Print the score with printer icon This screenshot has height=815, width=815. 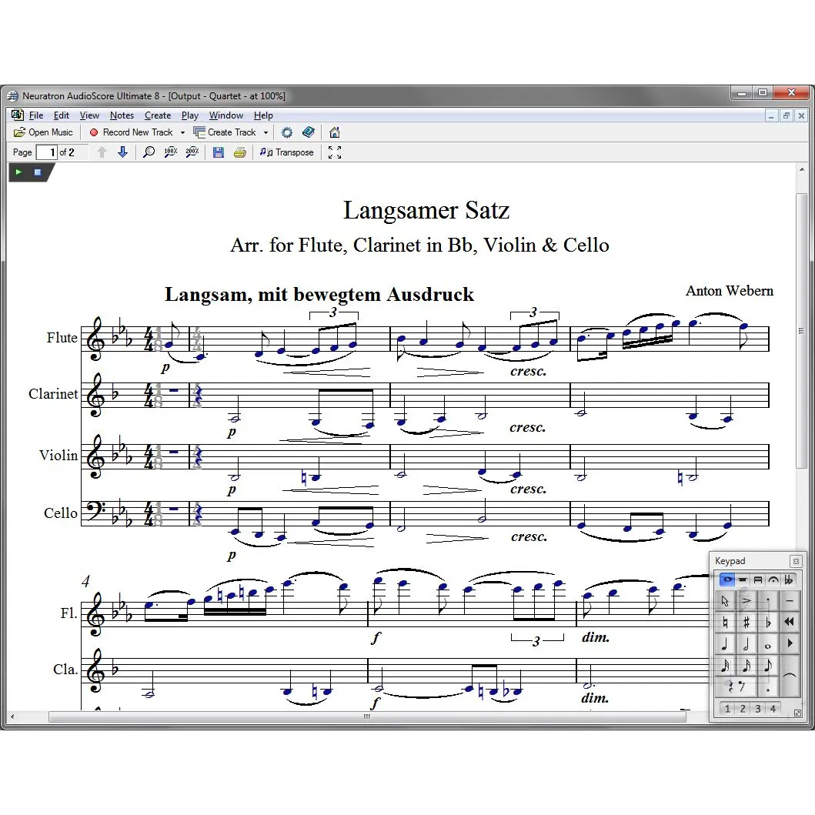click(239, 152)
